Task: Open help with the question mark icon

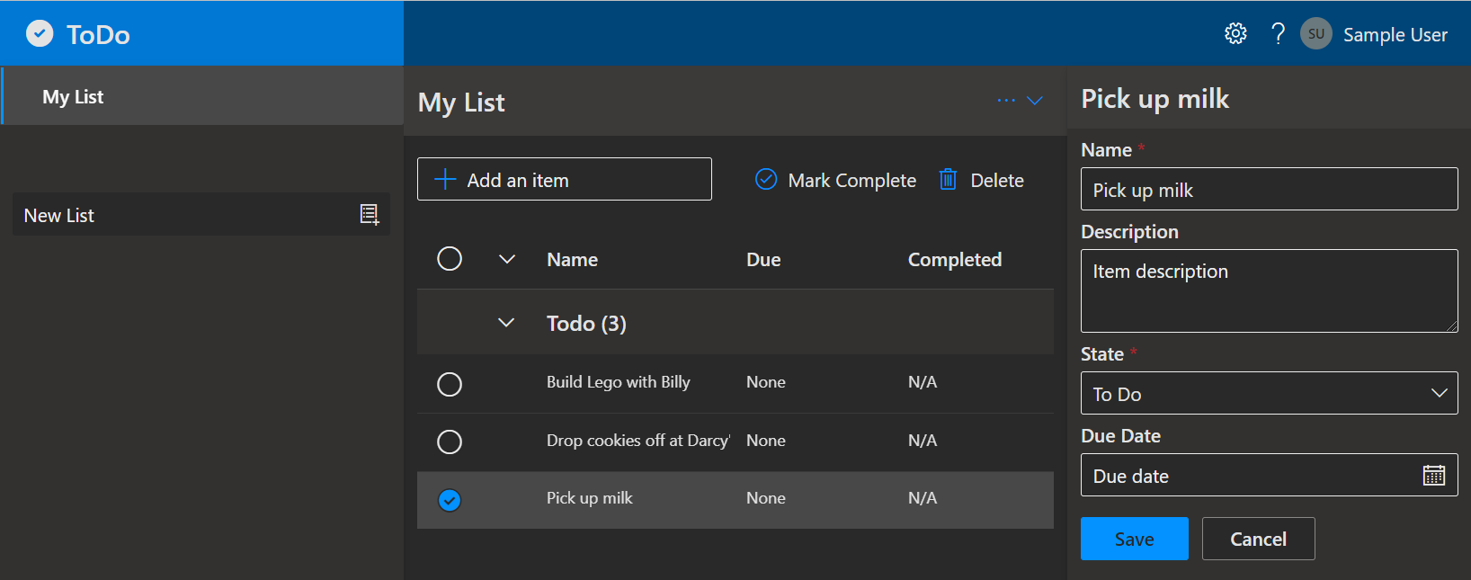Action: pyautogui.click(x=1278, y=34)
